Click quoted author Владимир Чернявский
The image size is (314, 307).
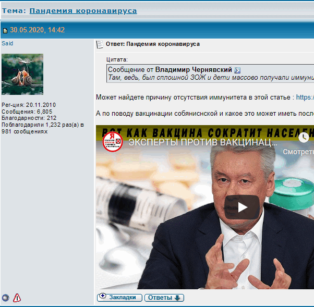(194, 69)
